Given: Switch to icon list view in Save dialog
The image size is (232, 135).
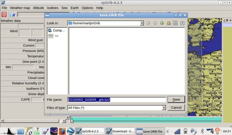Looking at the screenshot, I should tap(176, 23).
